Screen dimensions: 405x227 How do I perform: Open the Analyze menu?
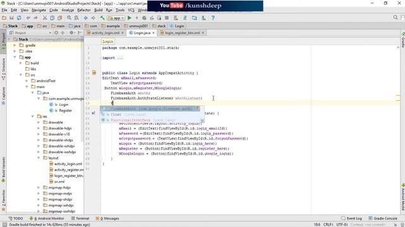(68, 10)
